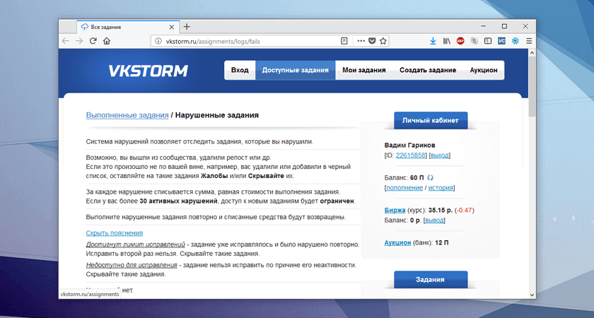
Task: Click the 35.15 р. exchange rate
Action: coord(441,210)
